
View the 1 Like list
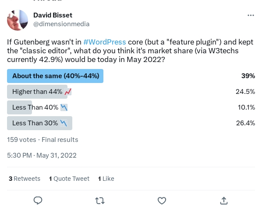click(x=106, y=179)
